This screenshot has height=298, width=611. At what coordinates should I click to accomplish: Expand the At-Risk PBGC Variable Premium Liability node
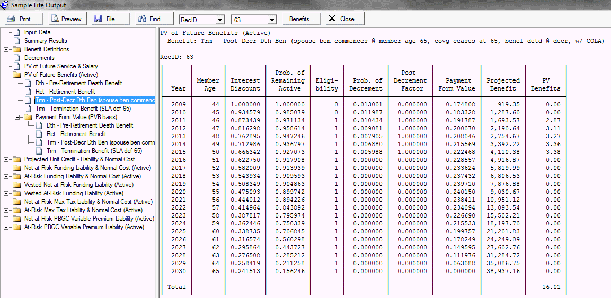(6, 227)
